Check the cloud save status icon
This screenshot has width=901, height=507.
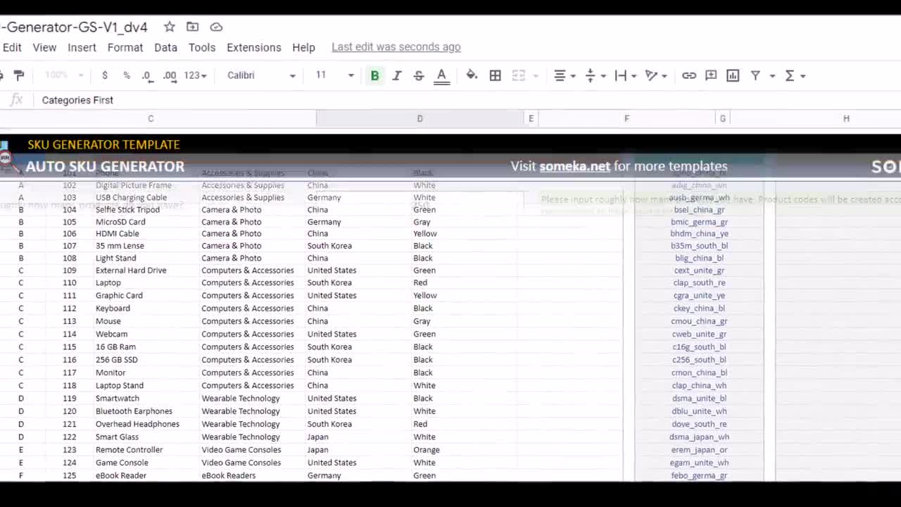[x=216, y=27]
